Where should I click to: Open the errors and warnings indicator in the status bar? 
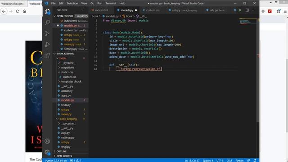76,161
